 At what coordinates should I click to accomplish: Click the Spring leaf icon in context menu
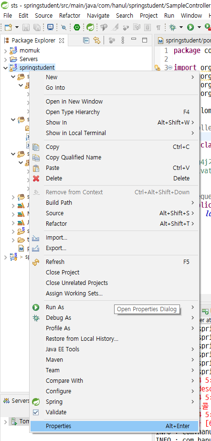36,402
